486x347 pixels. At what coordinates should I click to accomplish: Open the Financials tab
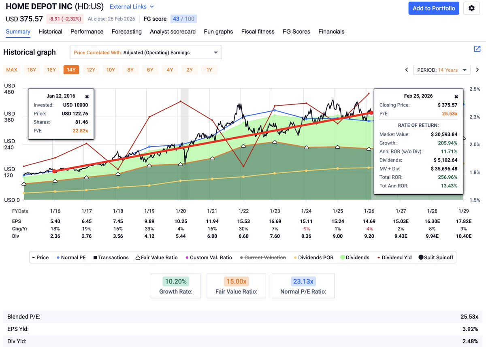[331, 32]
